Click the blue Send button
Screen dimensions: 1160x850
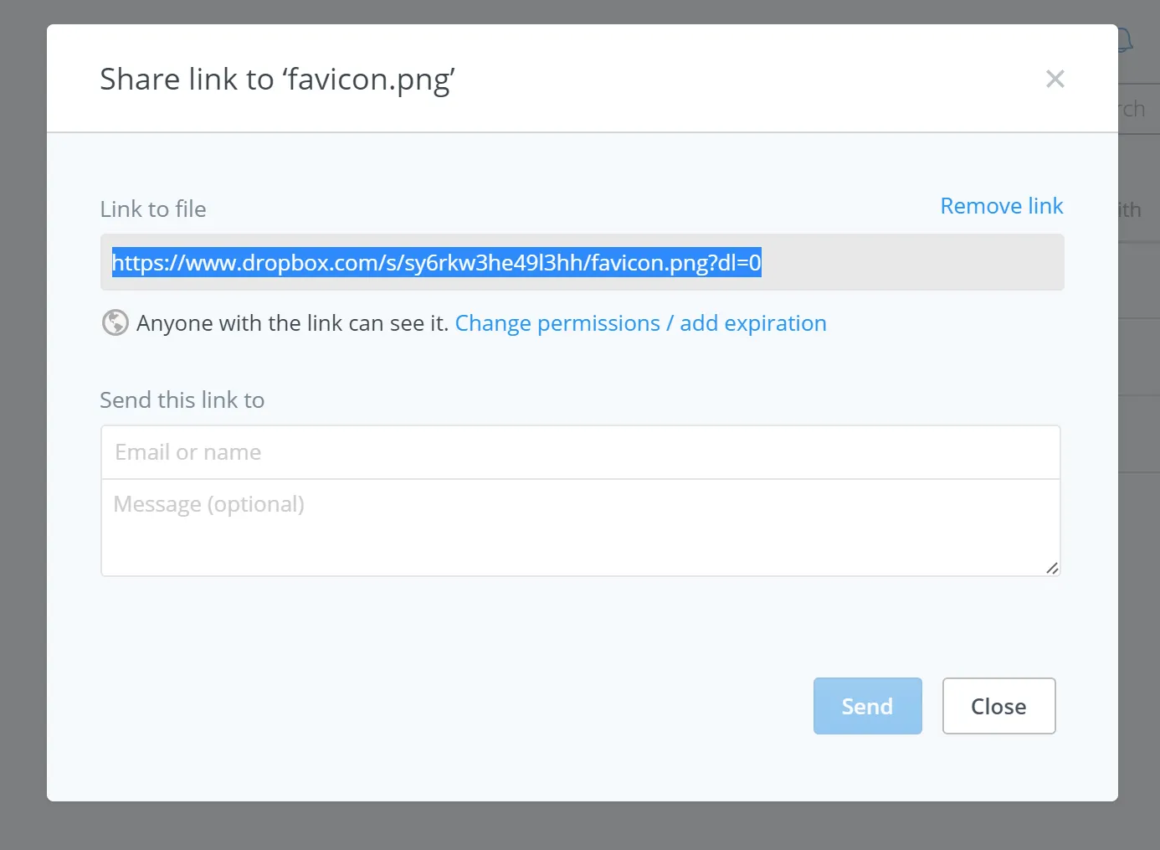pyautogui.click(x=867, y=706)
